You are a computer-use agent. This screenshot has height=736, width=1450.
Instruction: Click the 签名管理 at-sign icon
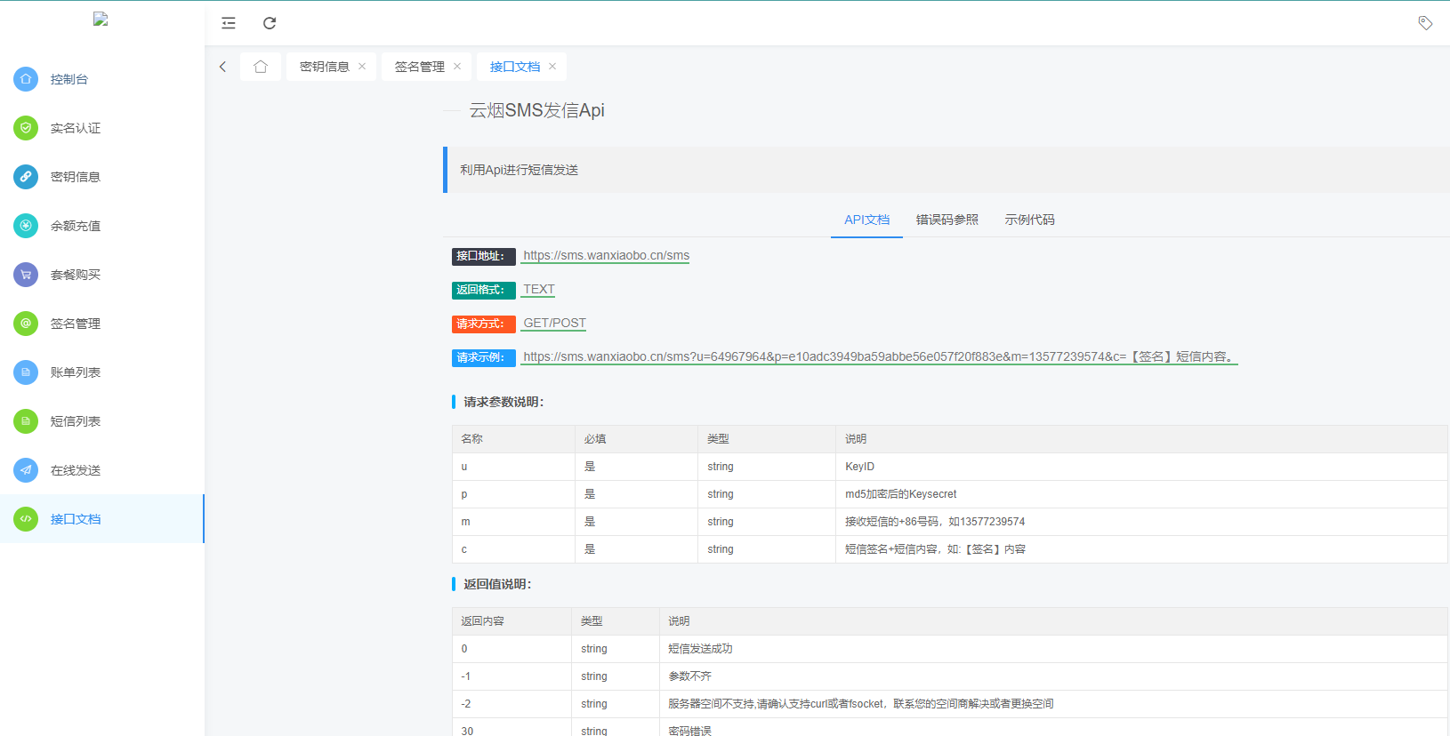26,324
